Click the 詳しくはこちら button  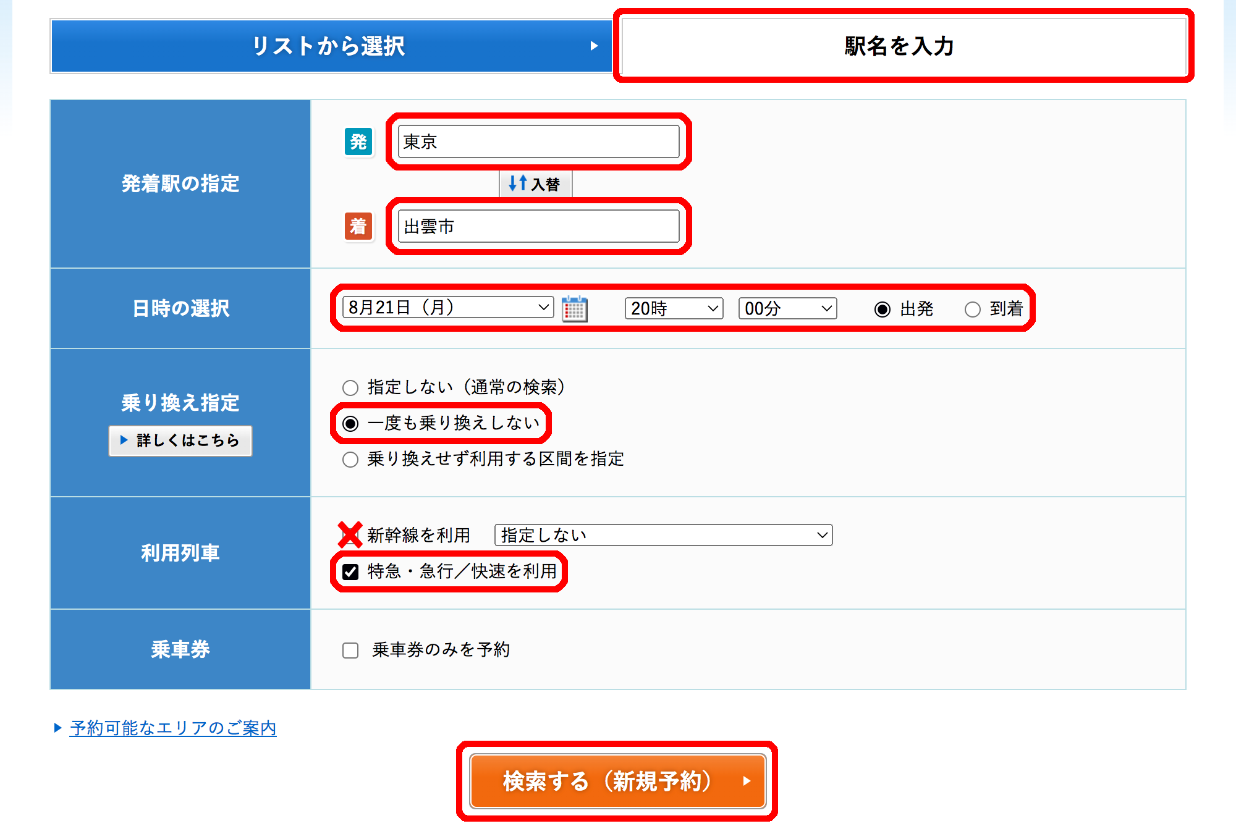click(x=180, y=440)
